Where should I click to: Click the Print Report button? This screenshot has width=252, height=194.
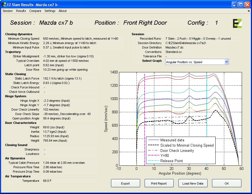159,183
